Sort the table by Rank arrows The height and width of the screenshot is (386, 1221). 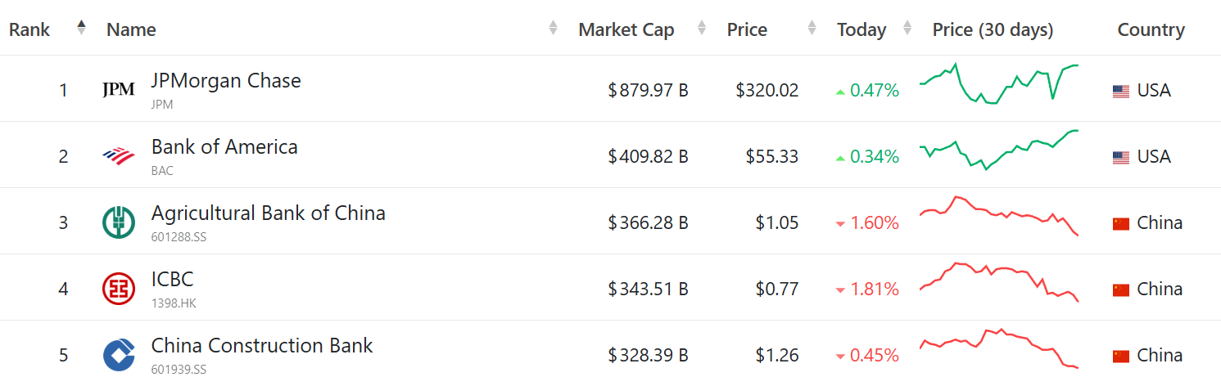(x=81, y=28)
